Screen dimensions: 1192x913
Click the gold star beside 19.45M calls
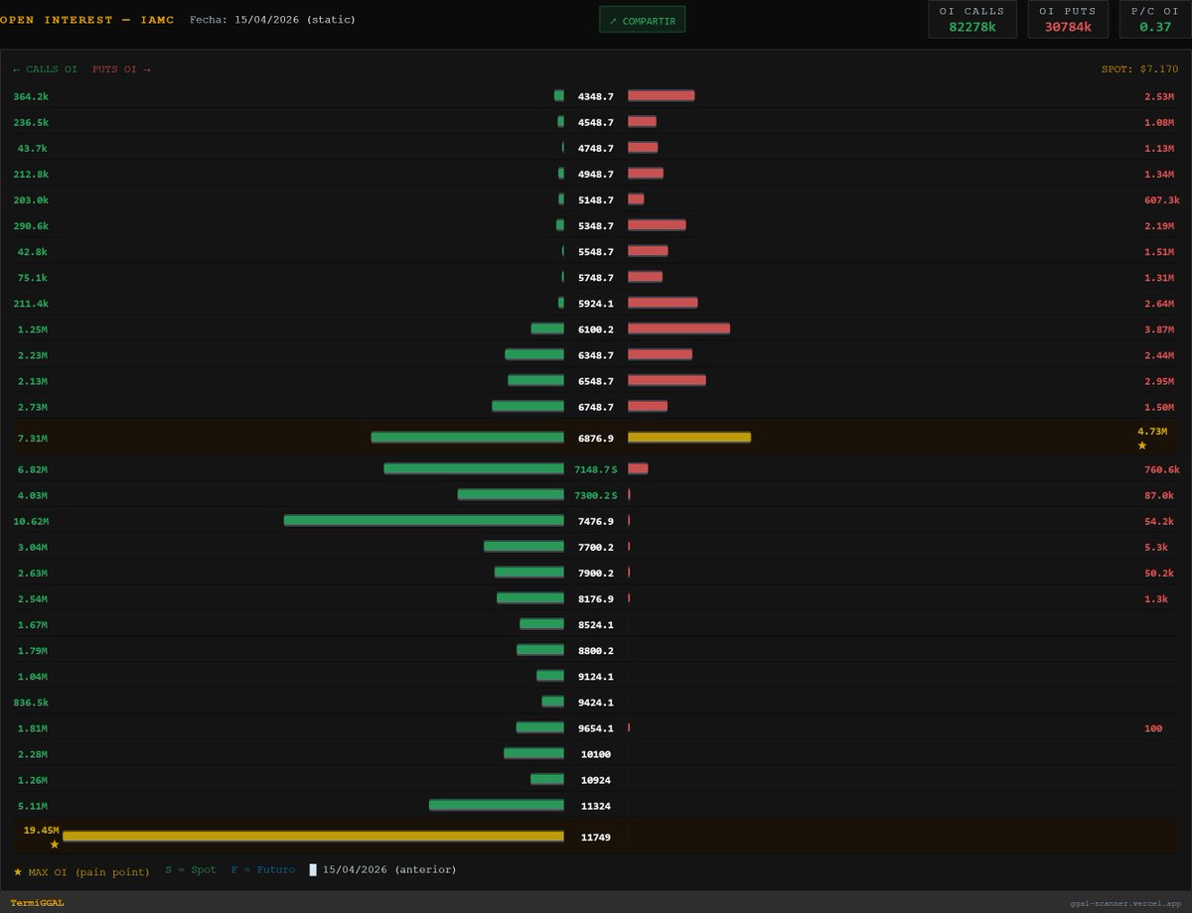[55, 845]
